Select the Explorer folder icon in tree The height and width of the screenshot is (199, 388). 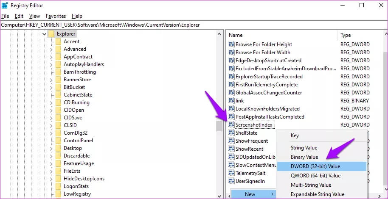[x=51, y=34]
